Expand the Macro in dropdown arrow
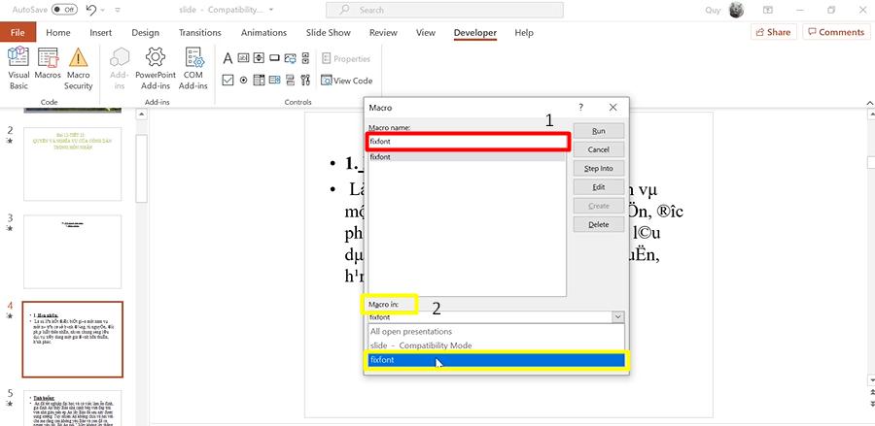Viewport: 875px width, 426px height. coord(617,316)
